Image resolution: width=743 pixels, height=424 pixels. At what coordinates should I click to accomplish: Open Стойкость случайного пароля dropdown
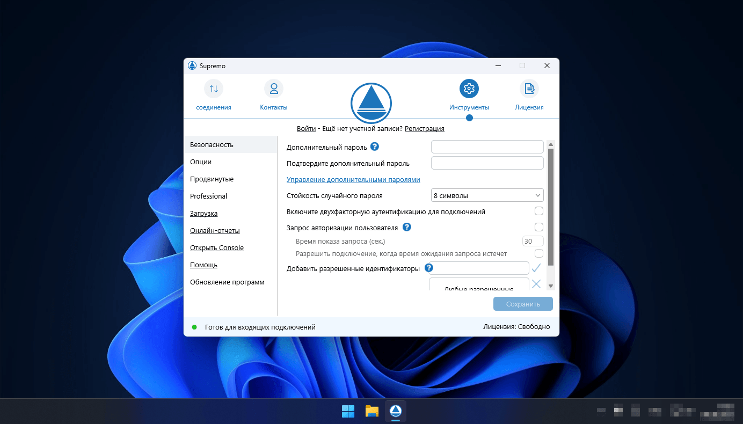[487, 195]
